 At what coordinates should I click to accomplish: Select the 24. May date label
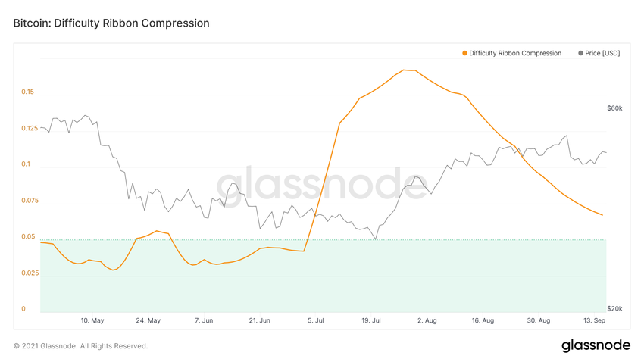point(148,321)
